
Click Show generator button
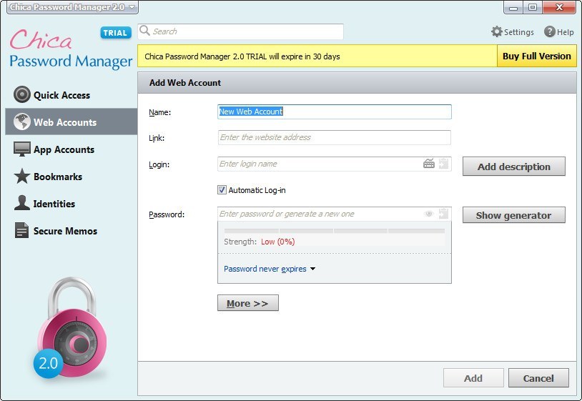(513, 215)
